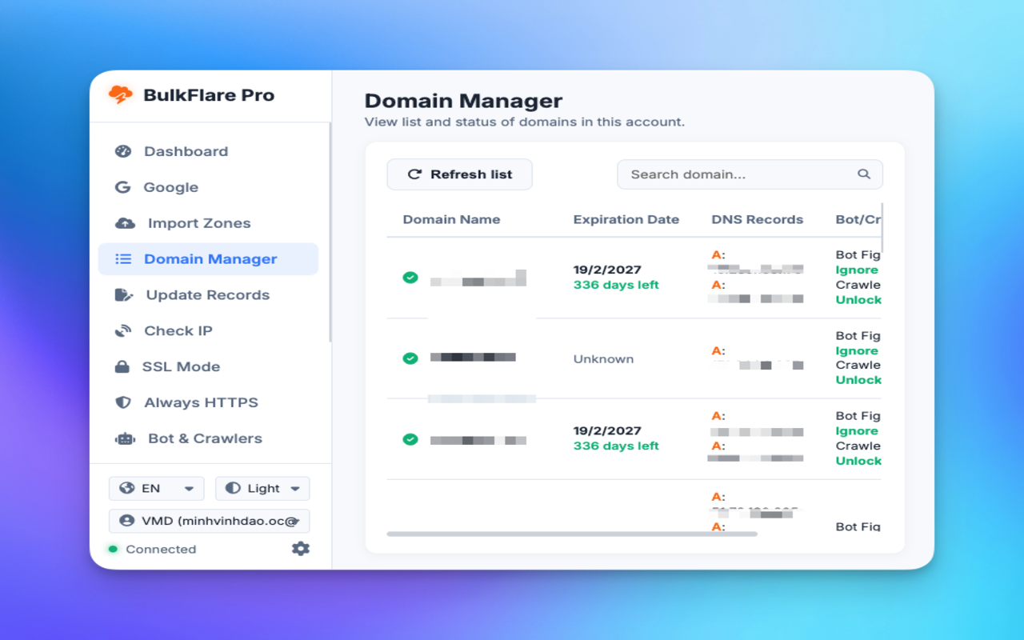Click the circular arrow on Refresh list

pos(414,174)
